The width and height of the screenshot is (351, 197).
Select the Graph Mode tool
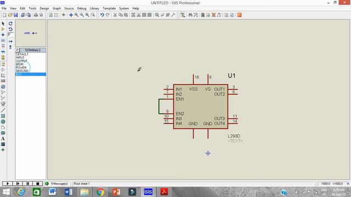pyautogui.click(x=3, y=76)
